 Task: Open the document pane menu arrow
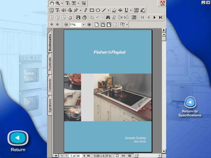pyautogui.click(x=164, y=30)
